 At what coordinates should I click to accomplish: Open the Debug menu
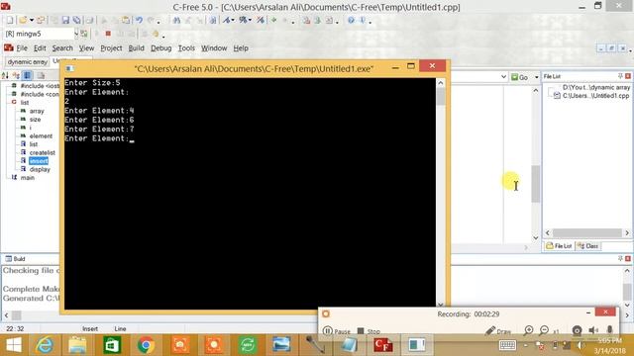(160, 48)
